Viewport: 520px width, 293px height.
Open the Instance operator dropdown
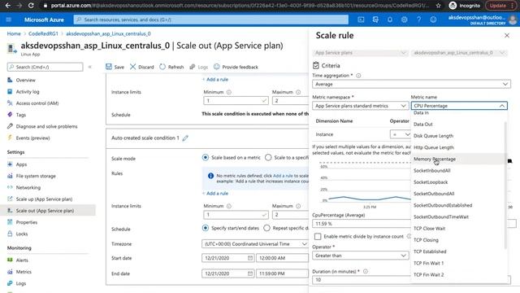pos(401,134)
